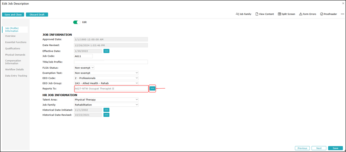The width and height of the screenshot is (346, 152).
Task: Select Job (Profile) Information section
Action: click(15, 30)
